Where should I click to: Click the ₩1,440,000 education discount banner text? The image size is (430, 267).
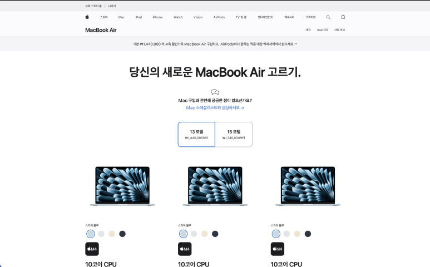[x=215, y=44]
